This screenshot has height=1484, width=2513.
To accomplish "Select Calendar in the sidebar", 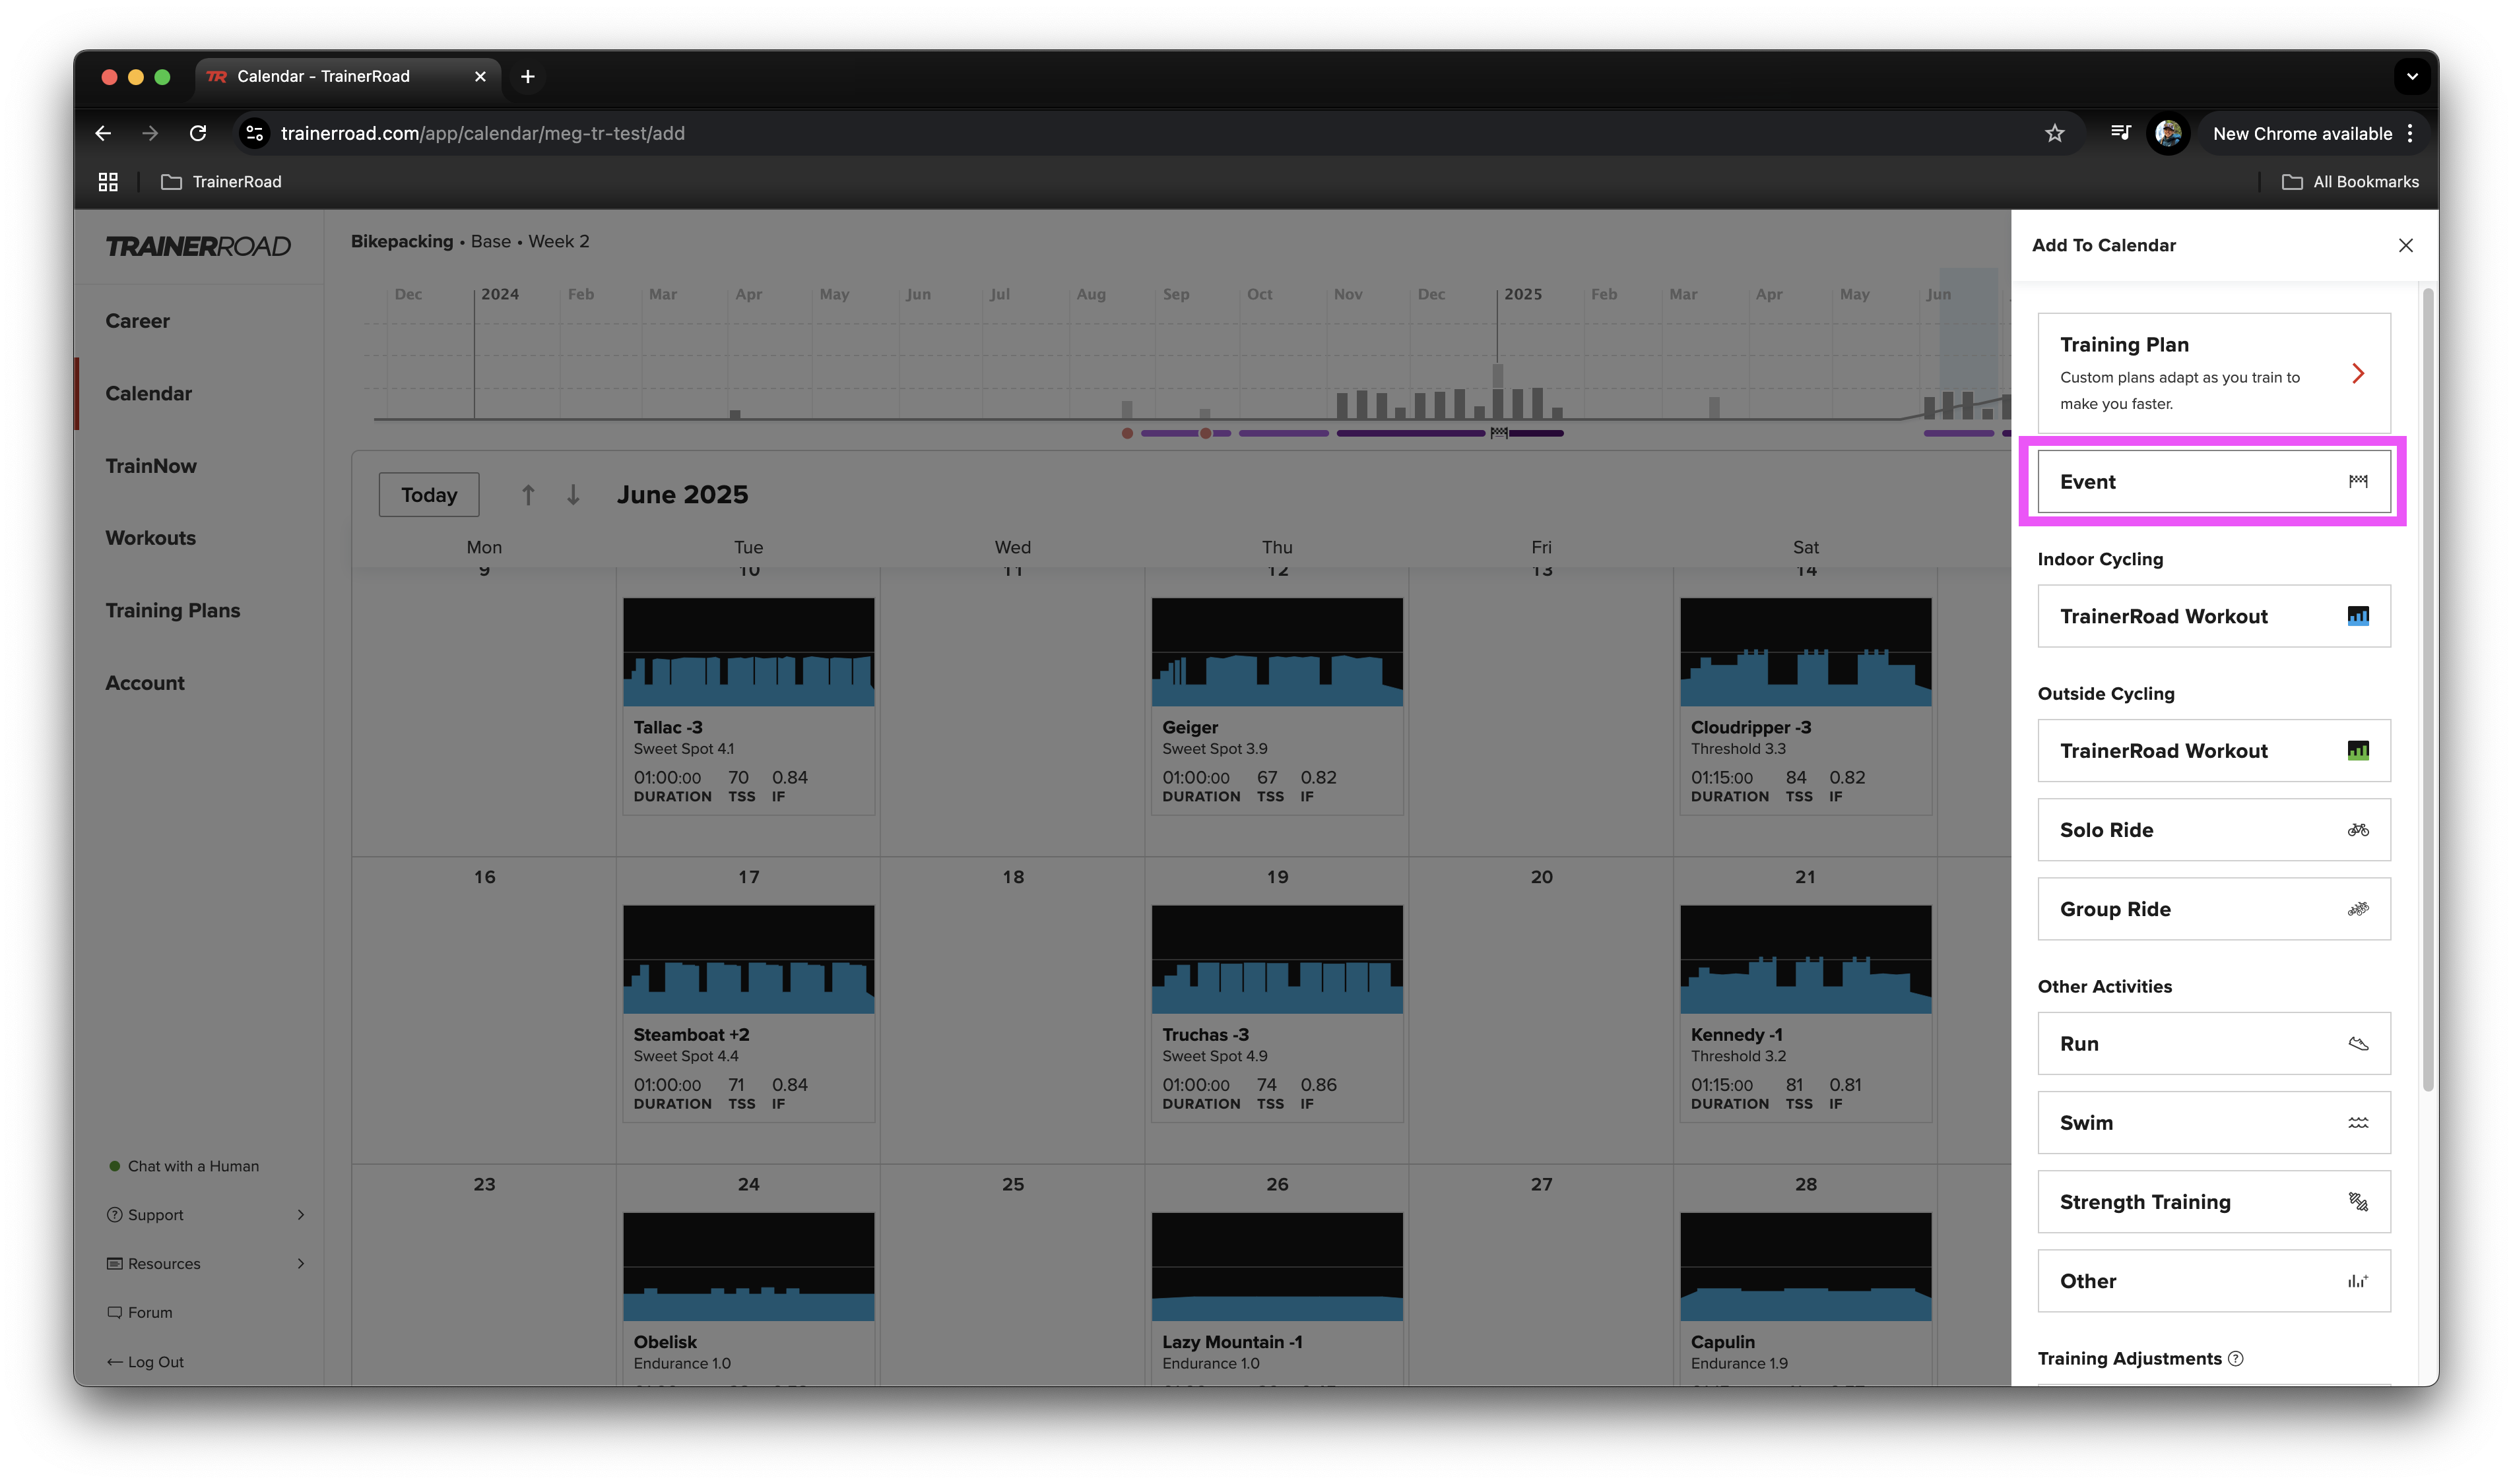I will coord(149,393).
